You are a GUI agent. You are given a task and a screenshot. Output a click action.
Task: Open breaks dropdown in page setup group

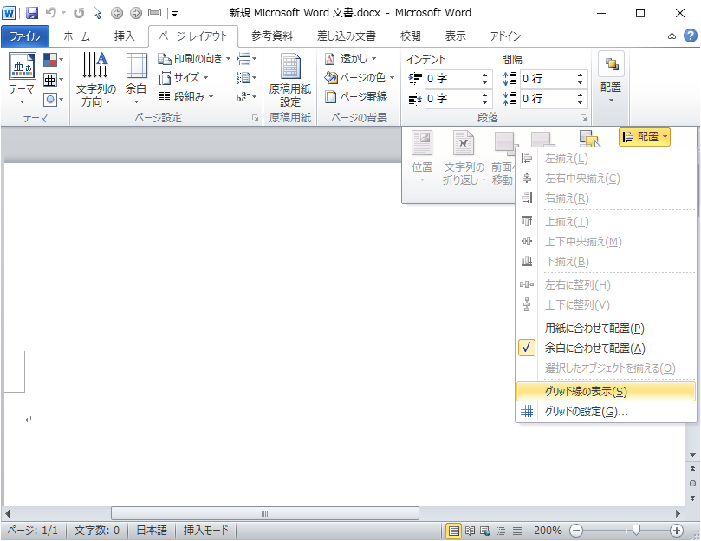[x=246, y=59]
